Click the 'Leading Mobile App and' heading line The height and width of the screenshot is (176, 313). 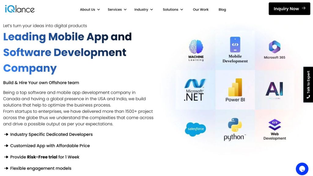[x=67, y=37]
